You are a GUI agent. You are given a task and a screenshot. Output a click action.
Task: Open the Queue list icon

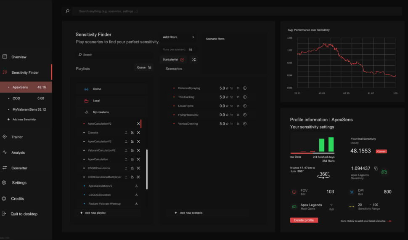[150, 67]
